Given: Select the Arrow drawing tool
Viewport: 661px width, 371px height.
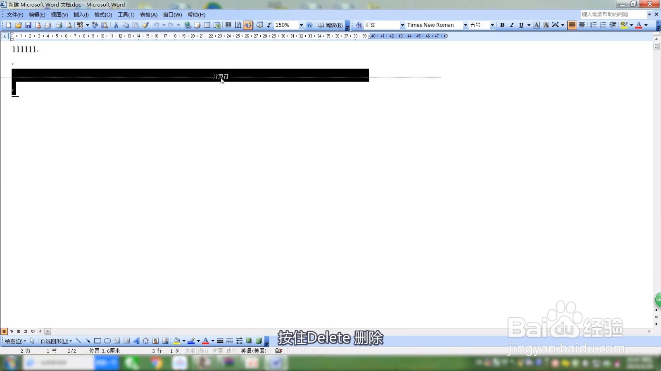Looking at the screenshot, I should pos(88,341).
